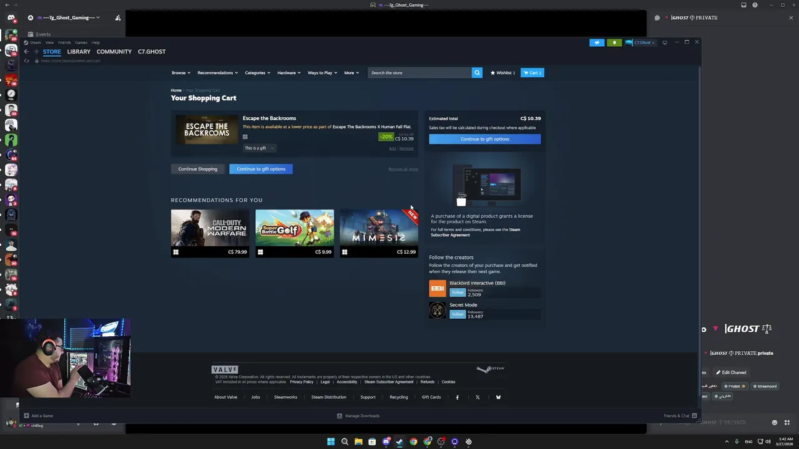Viewport: 799px width, 449px height.
Task: Open the View menu in Steam
Action: click(49, 42)
